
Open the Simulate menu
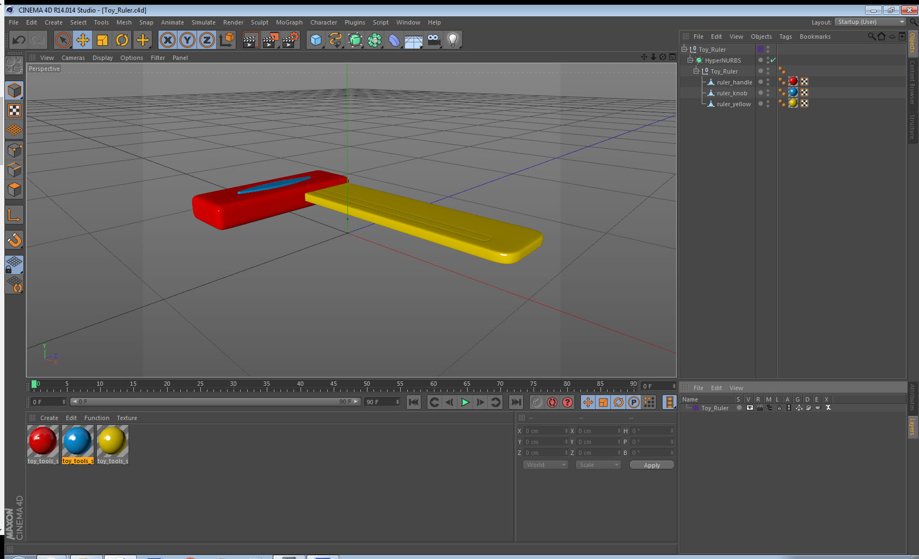pyautogui.click(x=203, y=22)
